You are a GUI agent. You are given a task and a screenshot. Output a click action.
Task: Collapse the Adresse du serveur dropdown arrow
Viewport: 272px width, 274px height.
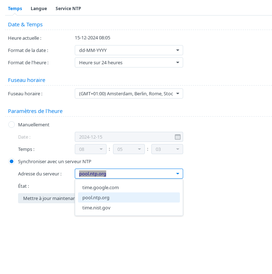point(177,174)
